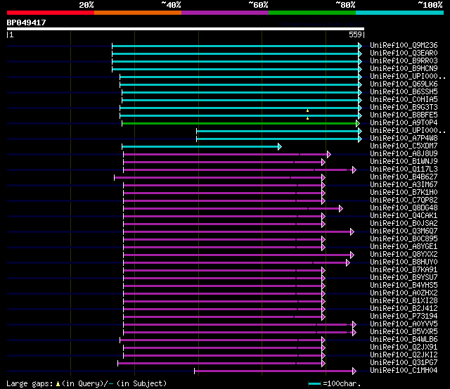Click the purple alignment bar of UniRef100_Q2JX91
Viewport: 450px width, 389px height.
coord(223,348)
